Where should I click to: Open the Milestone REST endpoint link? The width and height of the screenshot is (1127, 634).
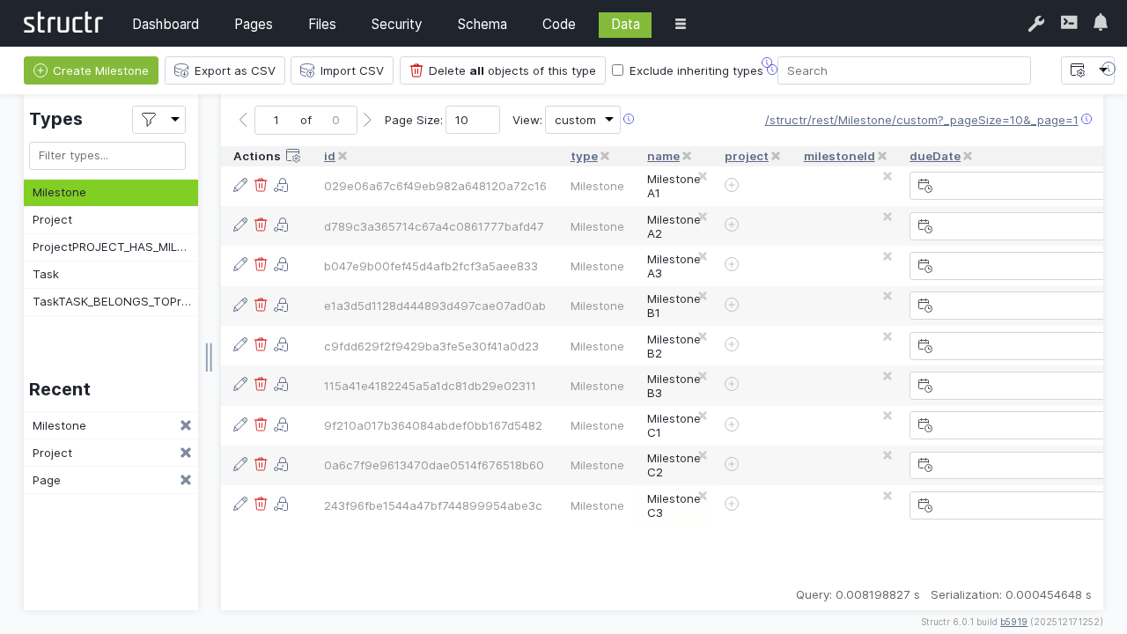921,121
